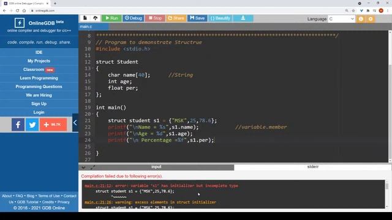This screenshot has width=392, height=220.
Task: Open the IDE menu item
Action: [39, 53]
